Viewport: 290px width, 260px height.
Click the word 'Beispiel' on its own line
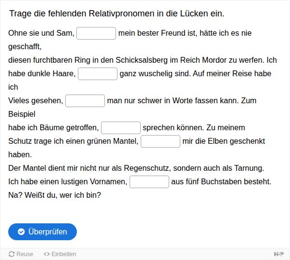coord(22,114)
